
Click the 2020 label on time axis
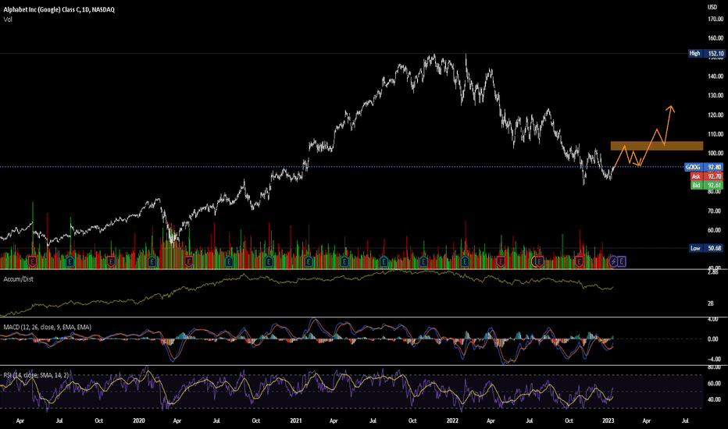139,420
